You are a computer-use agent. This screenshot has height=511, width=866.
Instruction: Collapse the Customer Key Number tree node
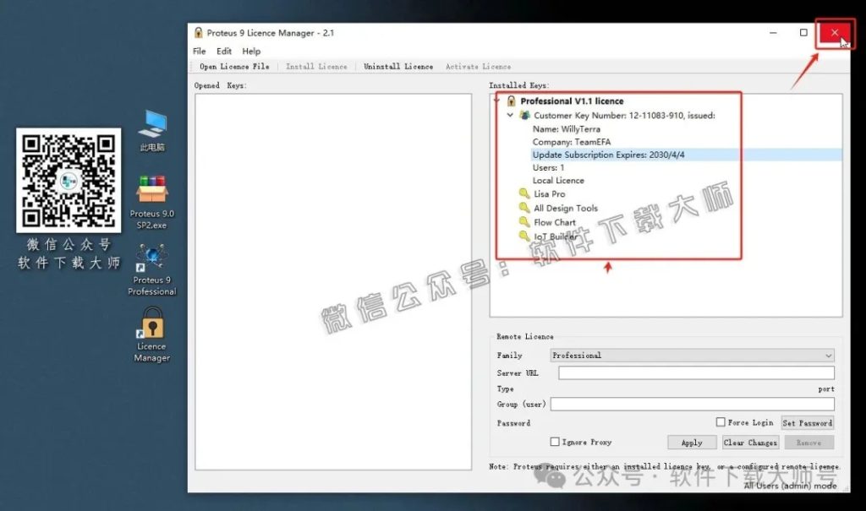pos(510,115)
